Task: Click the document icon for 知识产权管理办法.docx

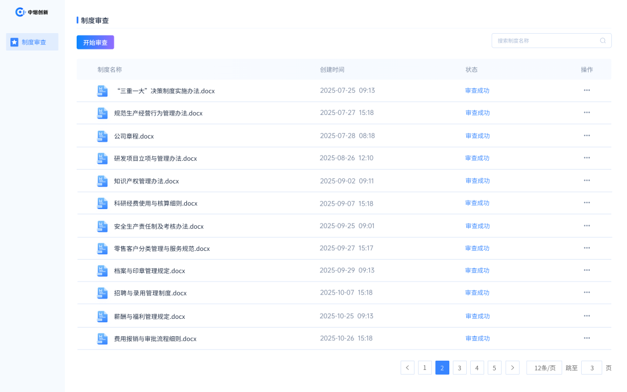Action: pos(102,181)
